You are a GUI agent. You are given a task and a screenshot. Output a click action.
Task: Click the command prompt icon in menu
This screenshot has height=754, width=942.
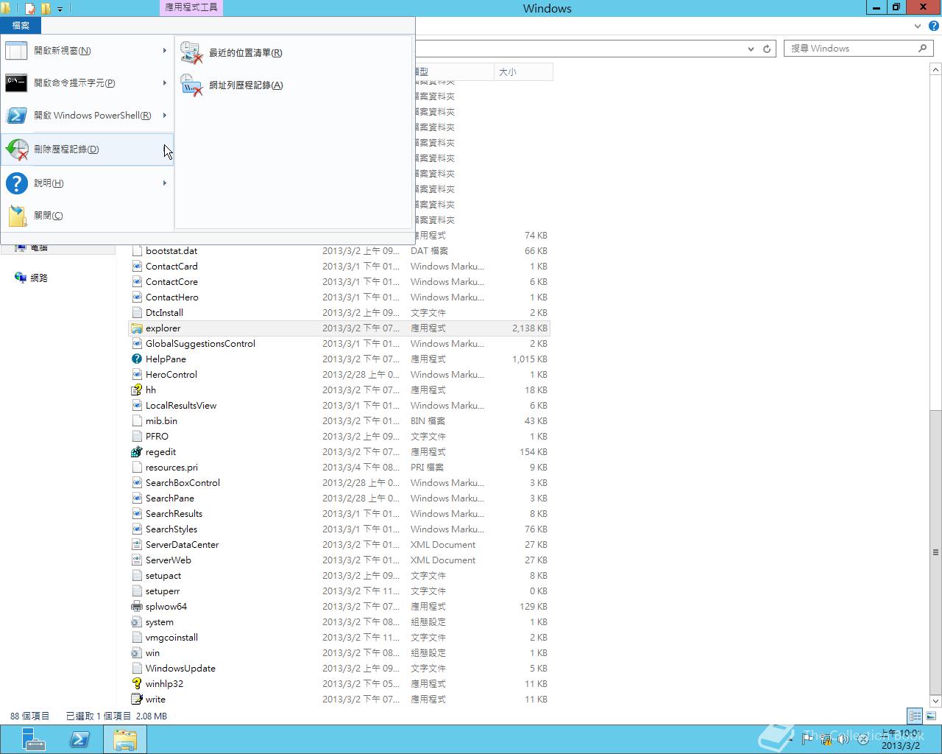(x=16, y=83)
